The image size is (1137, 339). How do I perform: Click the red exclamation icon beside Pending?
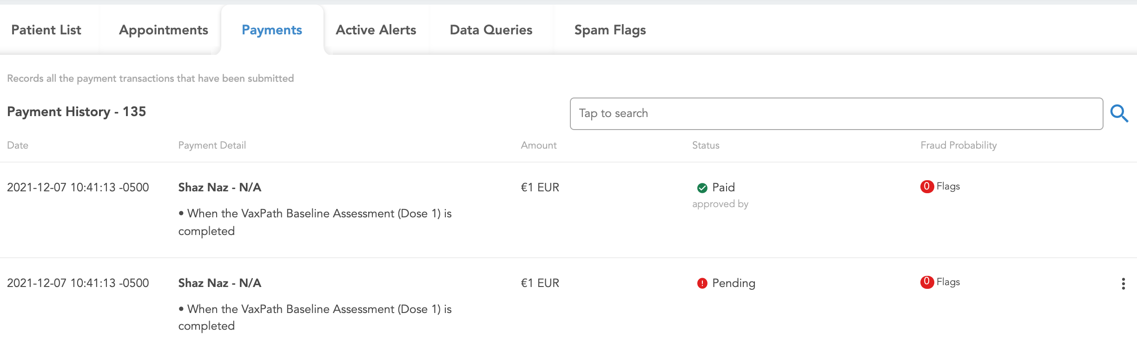(x=702, y=283)
